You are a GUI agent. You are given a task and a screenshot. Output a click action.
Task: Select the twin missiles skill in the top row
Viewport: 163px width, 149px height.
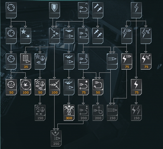coord(98,10)
